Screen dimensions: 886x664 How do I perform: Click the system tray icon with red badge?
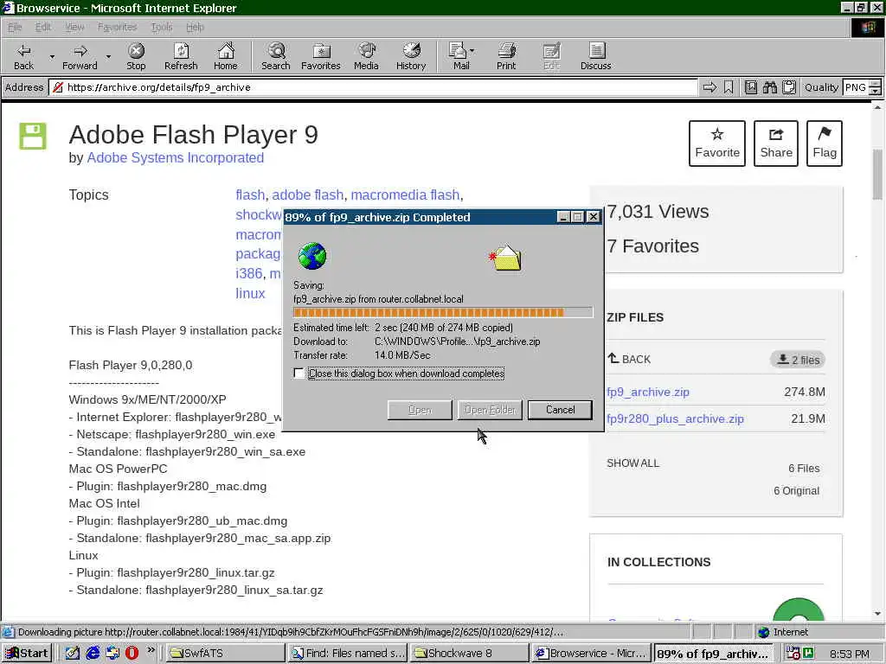tap(793, 654)
